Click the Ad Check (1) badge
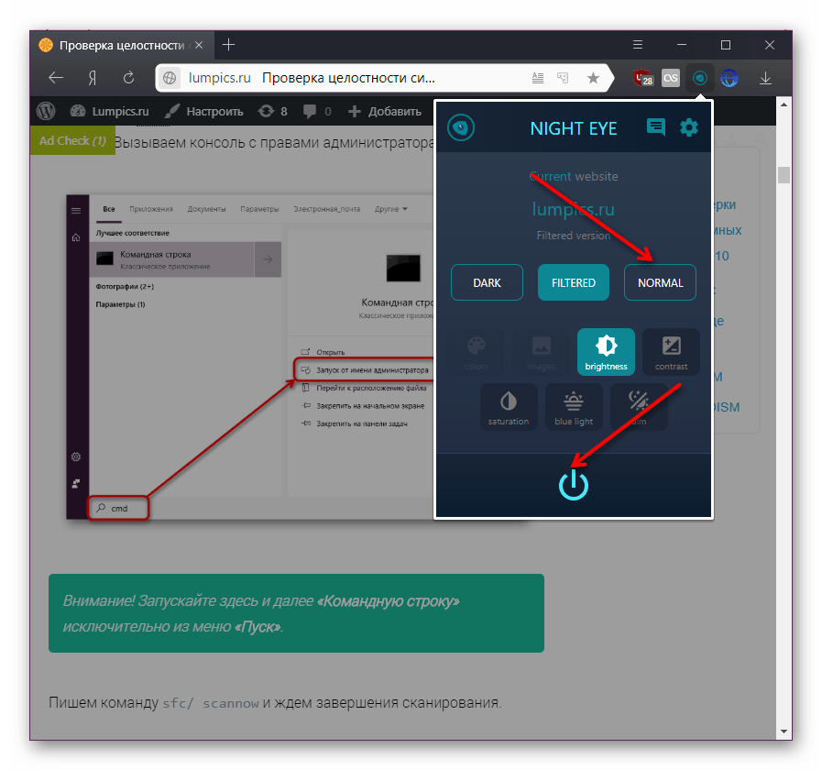The width and height of the screenshot is (822, 770). click(72, 140)
